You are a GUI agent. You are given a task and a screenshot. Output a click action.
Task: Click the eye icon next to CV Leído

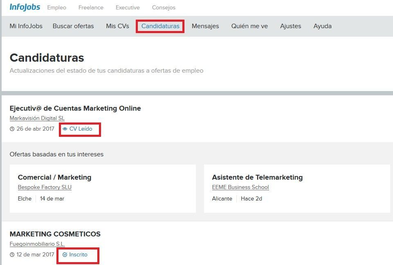(65, 129)
